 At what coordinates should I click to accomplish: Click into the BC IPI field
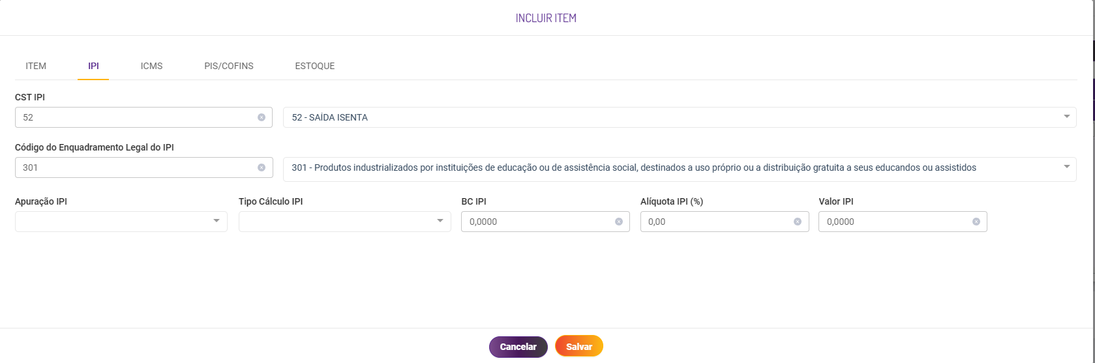(x=537, y=222)
